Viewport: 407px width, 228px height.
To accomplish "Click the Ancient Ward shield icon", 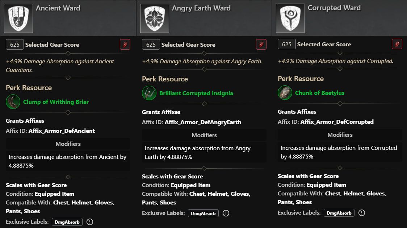I will pos(18,18).
